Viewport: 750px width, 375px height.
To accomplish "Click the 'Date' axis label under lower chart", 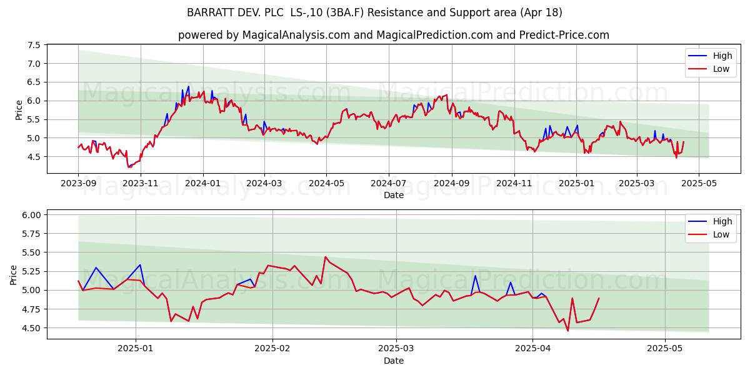I will 394,361.
